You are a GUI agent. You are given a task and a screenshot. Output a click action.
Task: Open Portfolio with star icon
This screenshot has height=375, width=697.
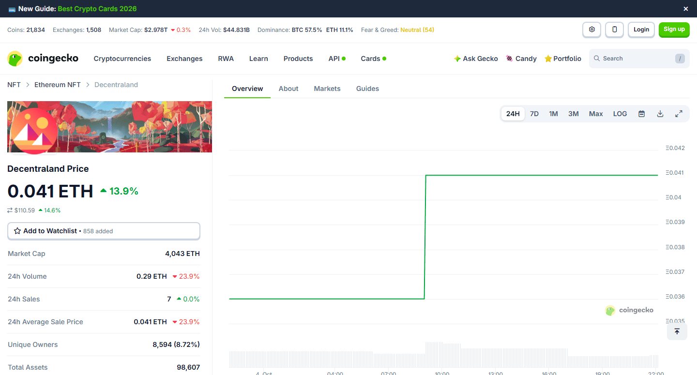[563, 59]
